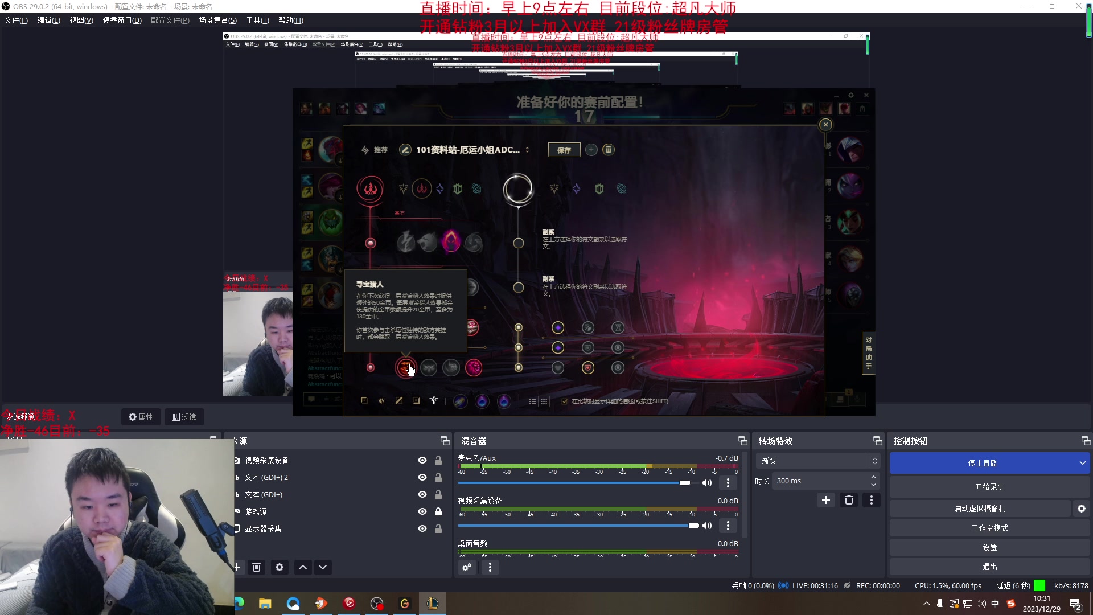Open the 视图(V) menu
The width and height of the screenshot is (1093, 615).
click(x=81, y=20)
